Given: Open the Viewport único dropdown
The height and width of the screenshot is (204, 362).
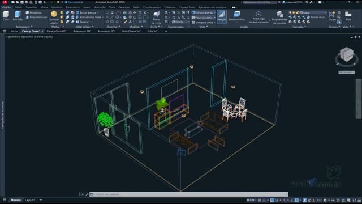Looking at the screenshot, I should click(204, 23).
